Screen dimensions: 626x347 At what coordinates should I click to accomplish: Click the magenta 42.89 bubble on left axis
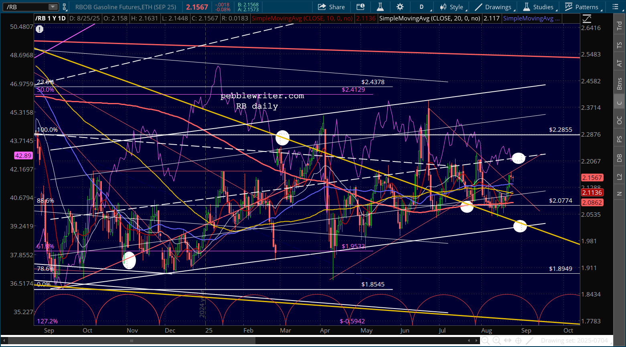(x=23, y=155)
